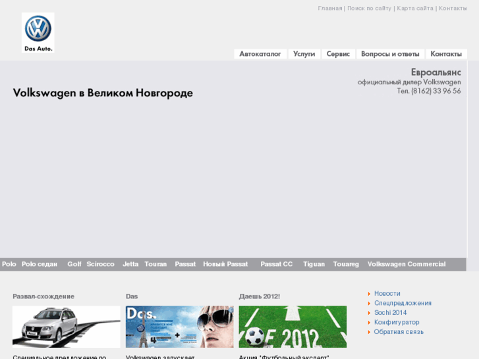
Task: Click Volkswagen в Великом Новгороде heading
Action: [103, 93]
